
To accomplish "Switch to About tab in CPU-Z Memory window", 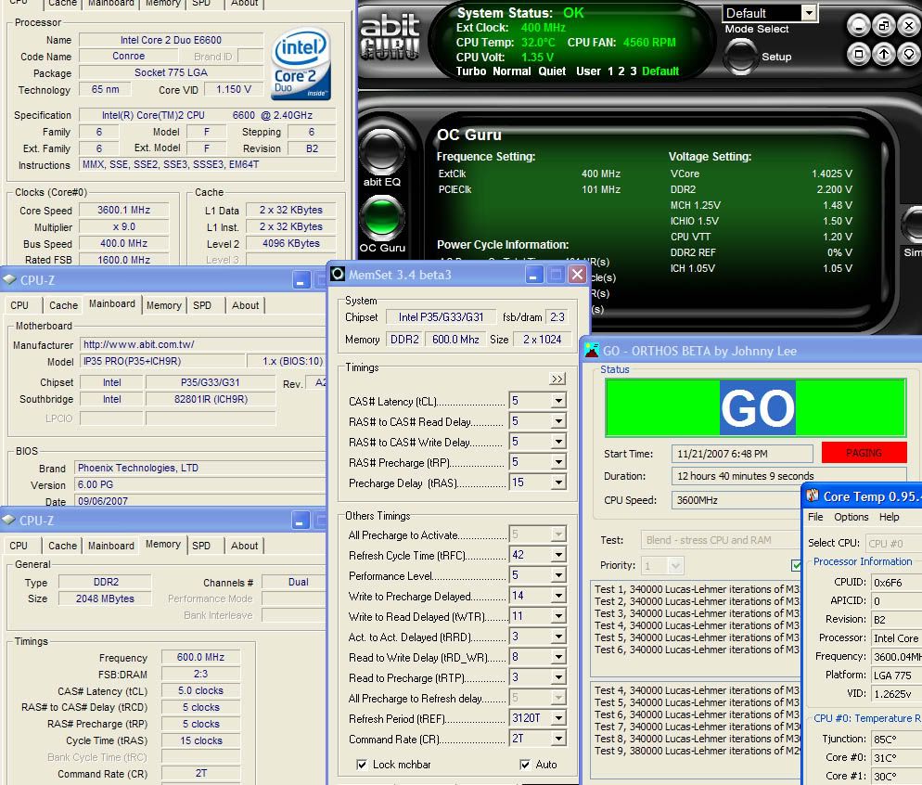I will 245,546.
